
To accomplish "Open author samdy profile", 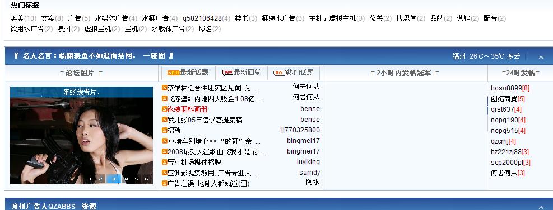I will (309, 173).
